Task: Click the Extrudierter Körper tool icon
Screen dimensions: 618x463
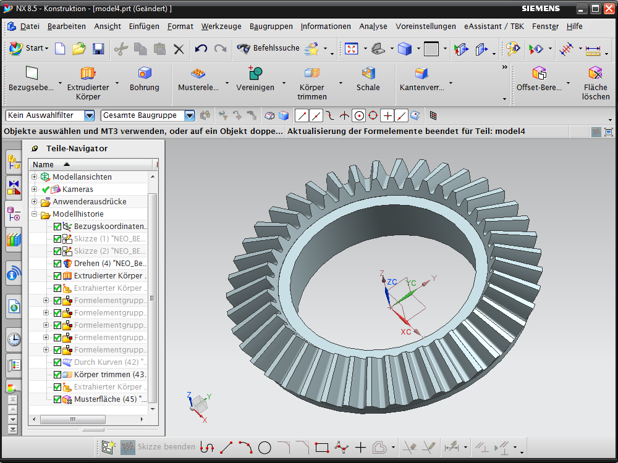Action: coord(88,73)
